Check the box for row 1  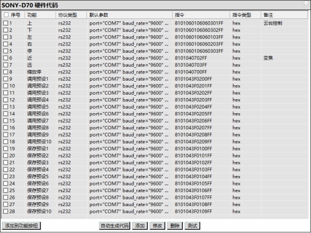(6, 23)
